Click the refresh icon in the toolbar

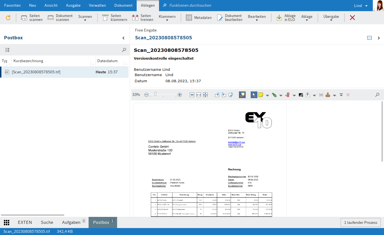(x=8, y=18)
